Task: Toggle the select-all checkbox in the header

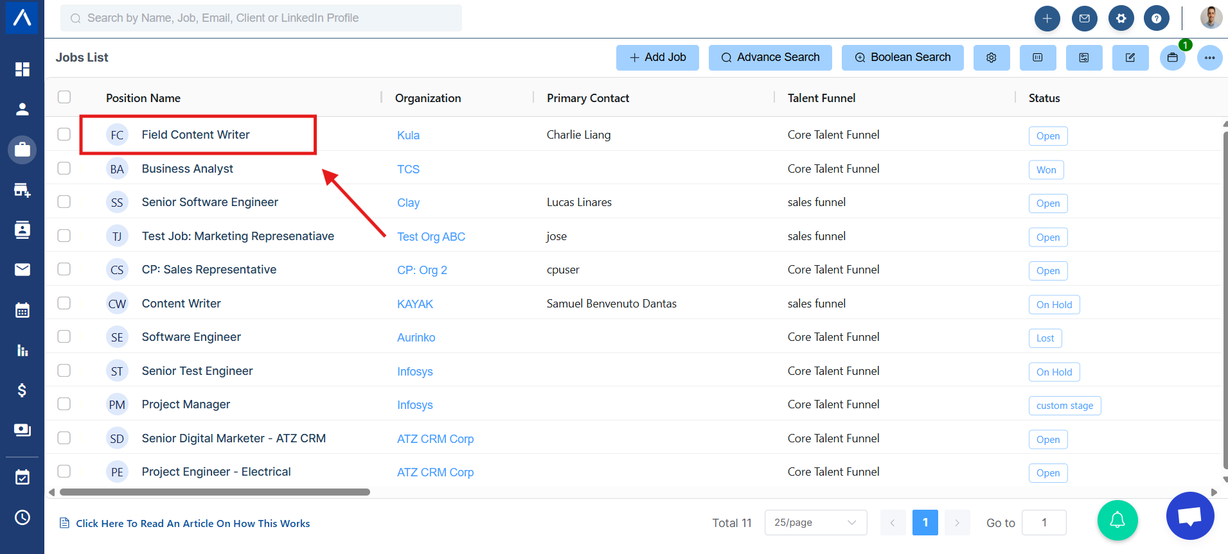Action: click(x=64, y=97)
